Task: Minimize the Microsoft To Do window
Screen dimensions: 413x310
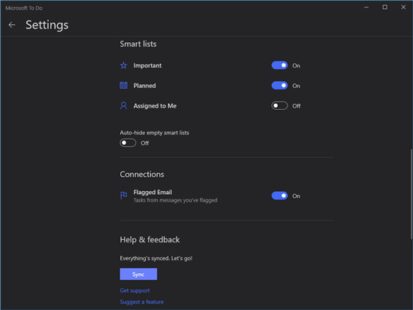Action: 366,8
